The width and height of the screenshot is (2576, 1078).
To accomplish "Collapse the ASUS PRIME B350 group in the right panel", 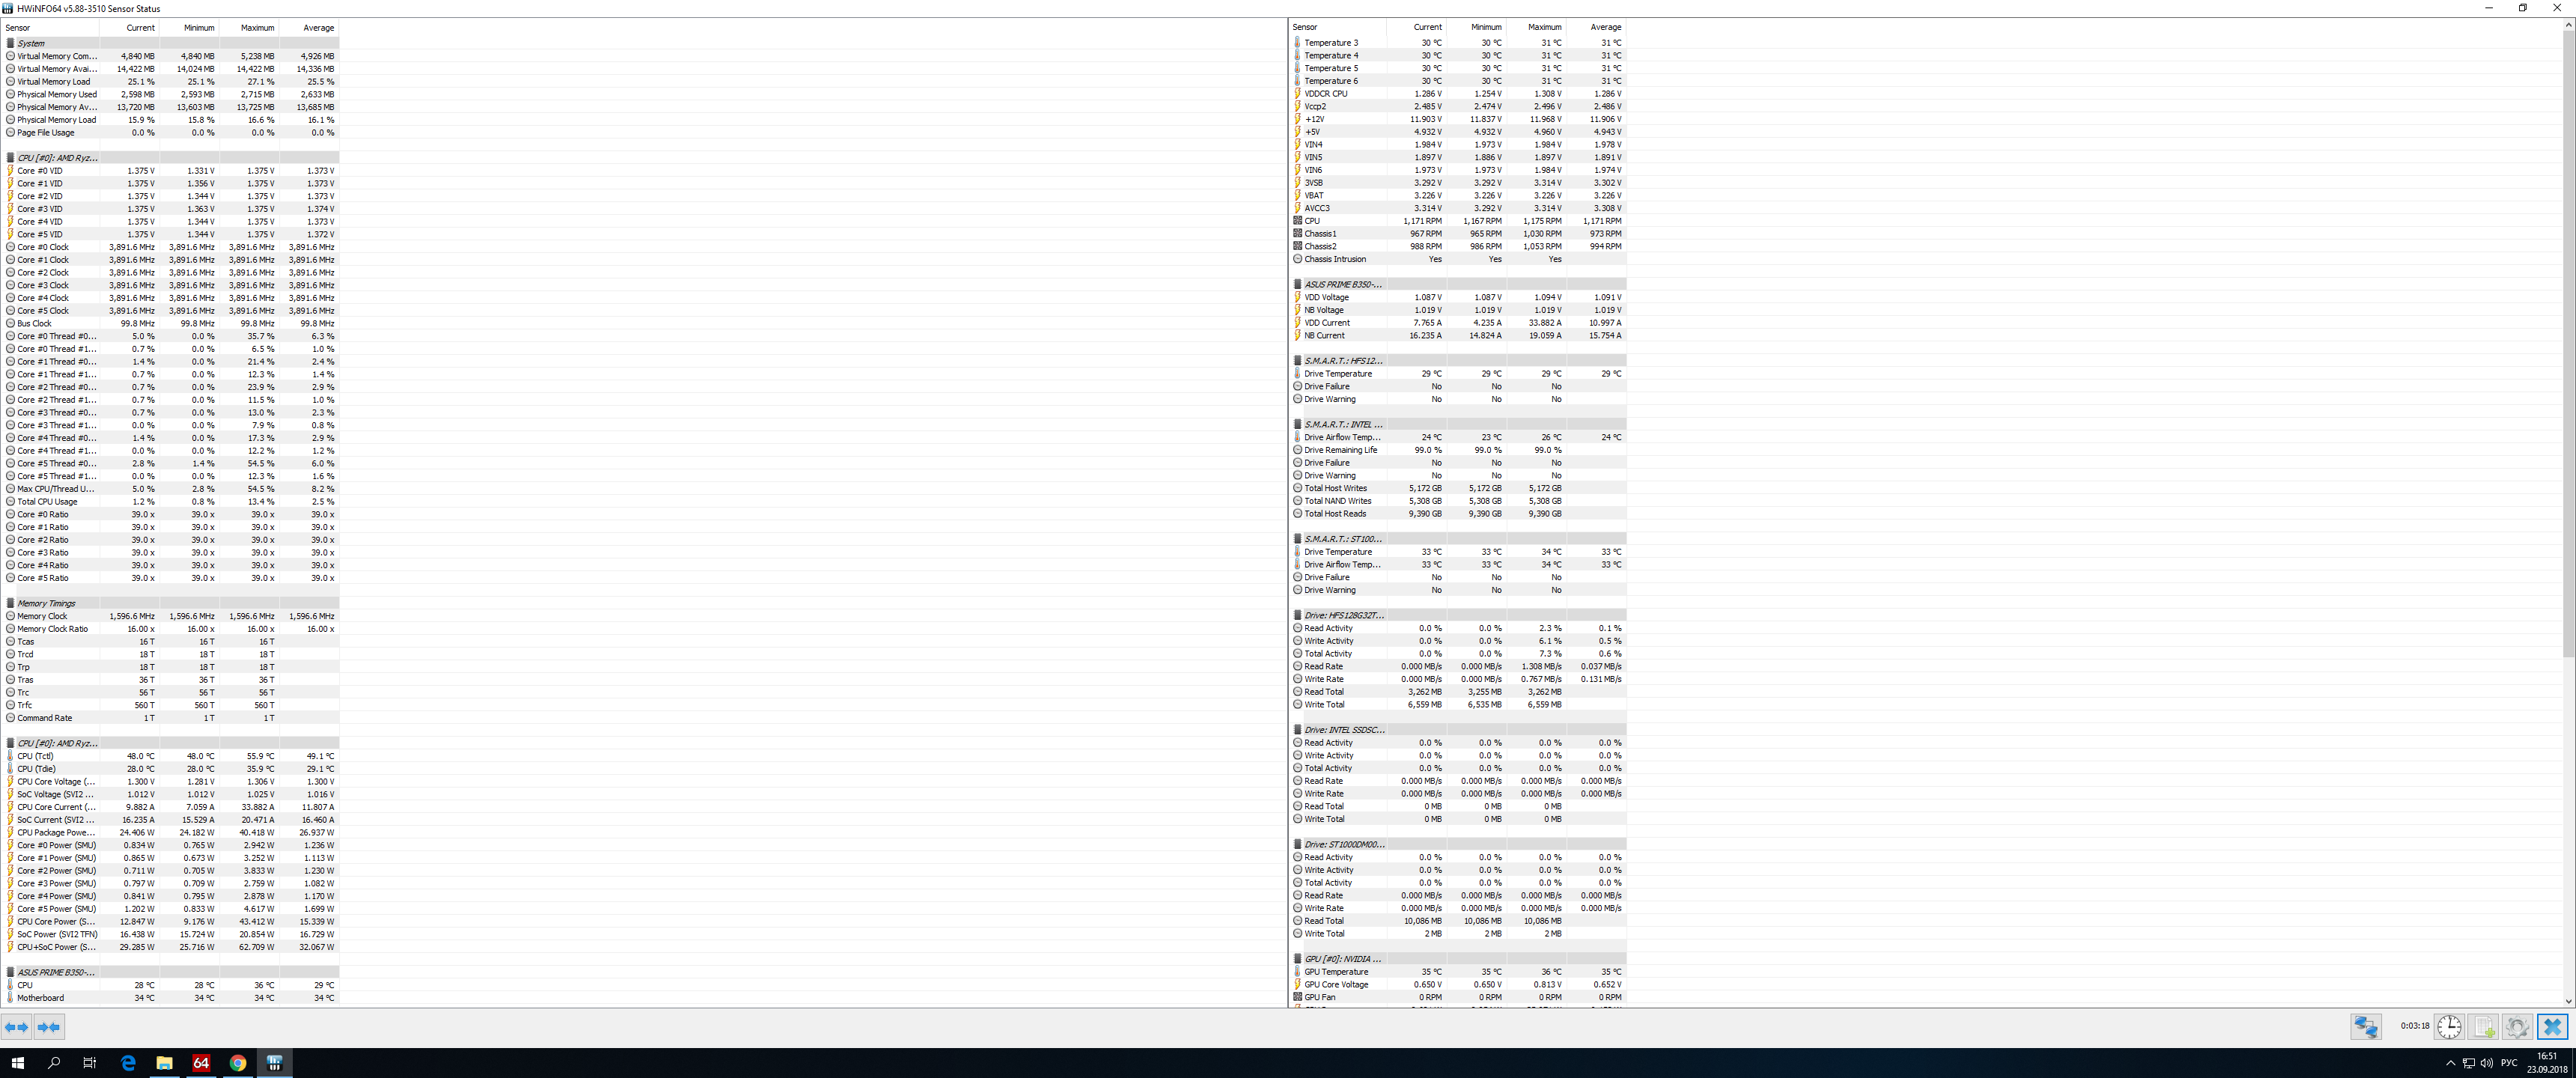I will click(x=1342, y=284).
